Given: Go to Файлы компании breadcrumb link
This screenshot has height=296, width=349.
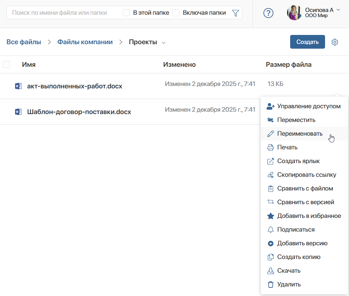Looking at the screenshot, I should (x=85, y=42).
